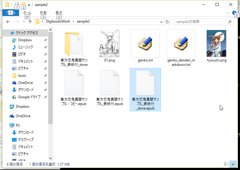240x170 pixels.
Task: Switch to the 表示 ribbon tab
Action: [59, 13]
